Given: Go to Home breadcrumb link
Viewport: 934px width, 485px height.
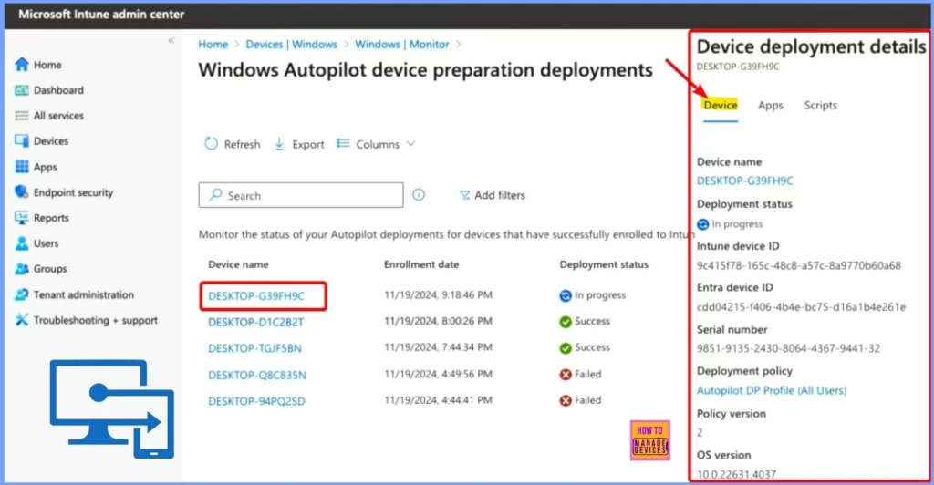Looking at the screenshot, I should click(x=213, y=44).
